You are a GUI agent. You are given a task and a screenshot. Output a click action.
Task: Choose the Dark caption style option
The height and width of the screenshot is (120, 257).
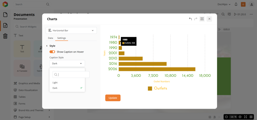point(67,88)
